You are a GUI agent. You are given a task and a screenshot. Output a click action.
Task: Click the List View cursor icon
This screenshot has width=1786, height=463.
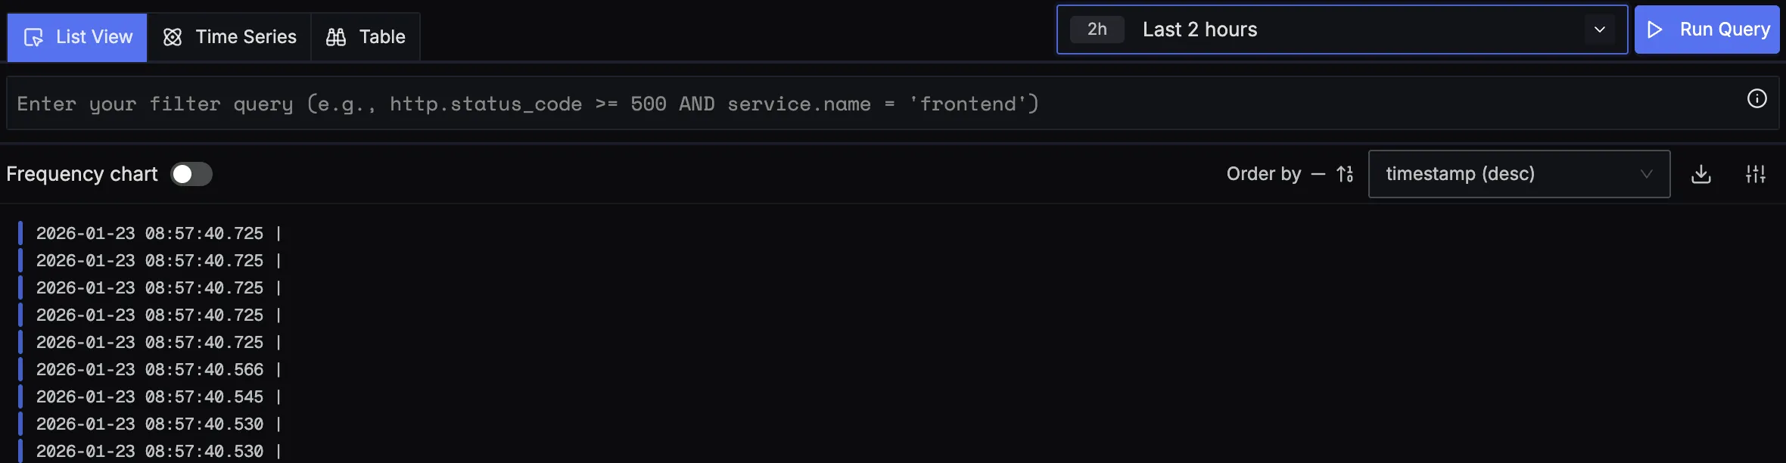[x=33, y=37]
